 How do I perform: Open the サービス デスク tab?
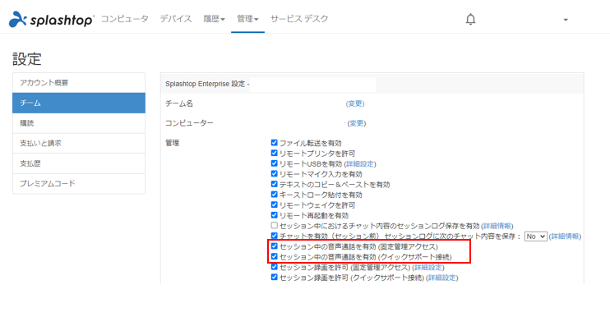point(299,19)
